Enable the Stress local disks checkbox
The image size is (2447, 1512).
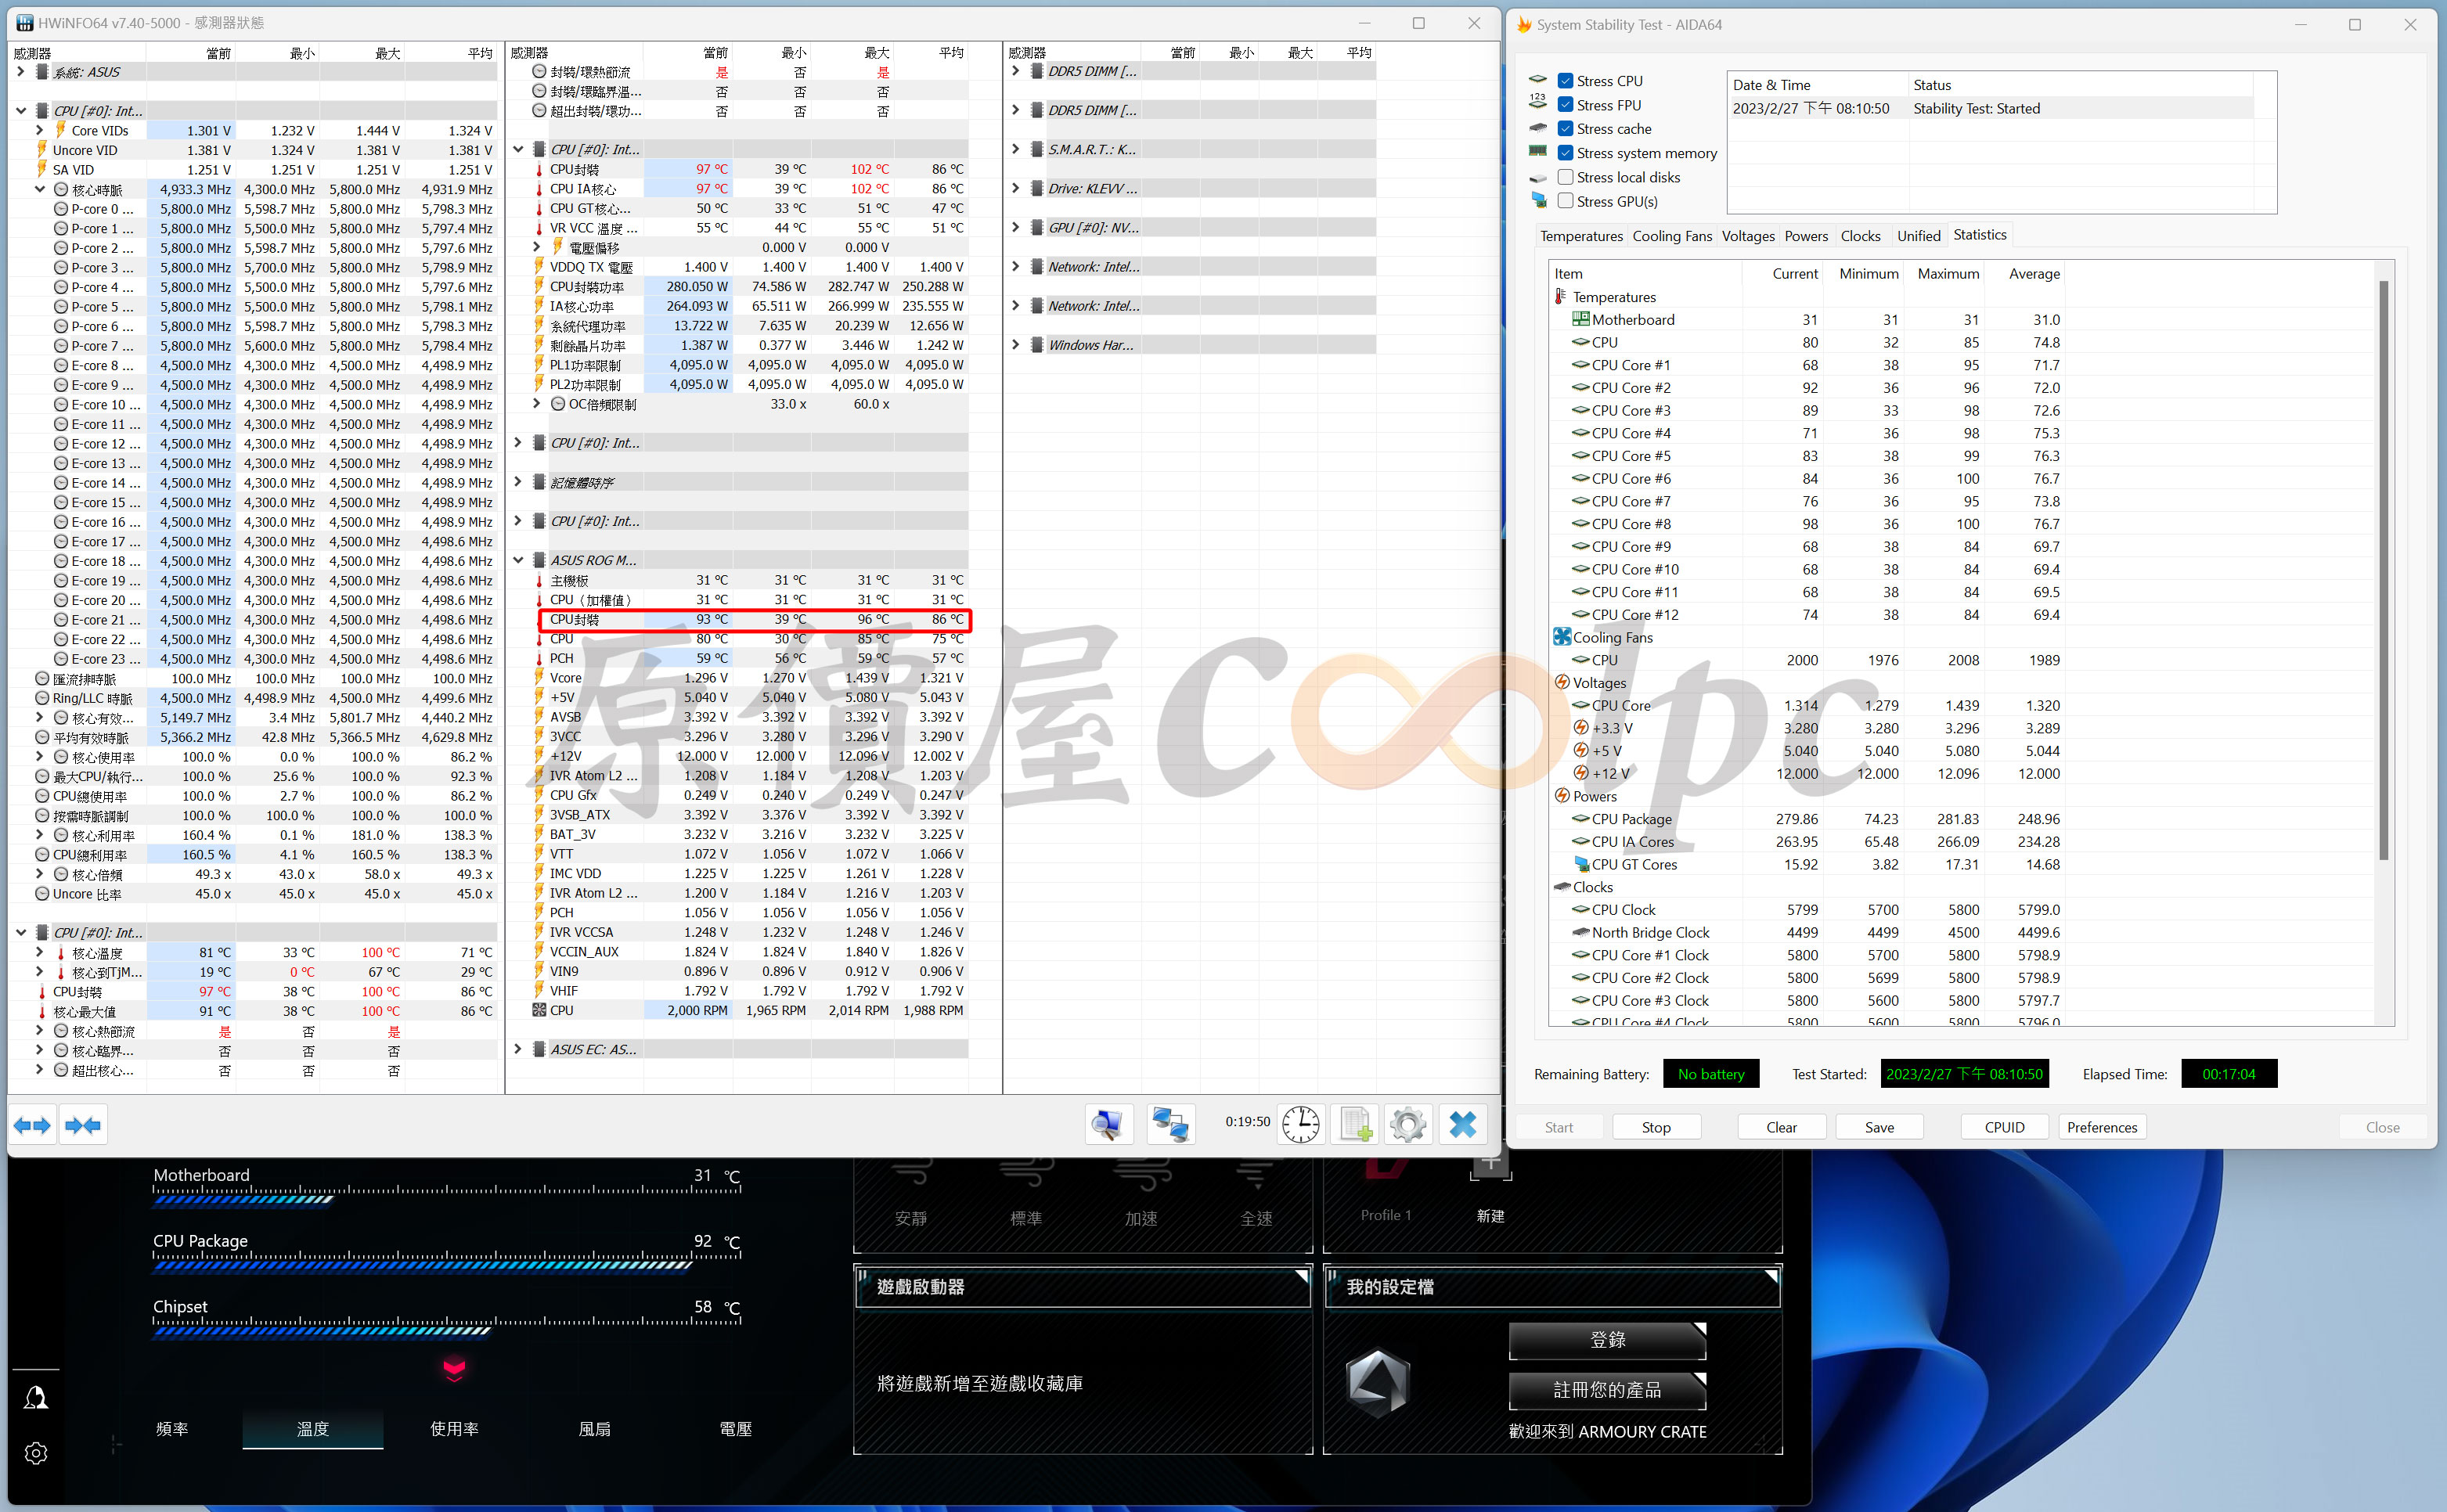(x=1566, y=177)
